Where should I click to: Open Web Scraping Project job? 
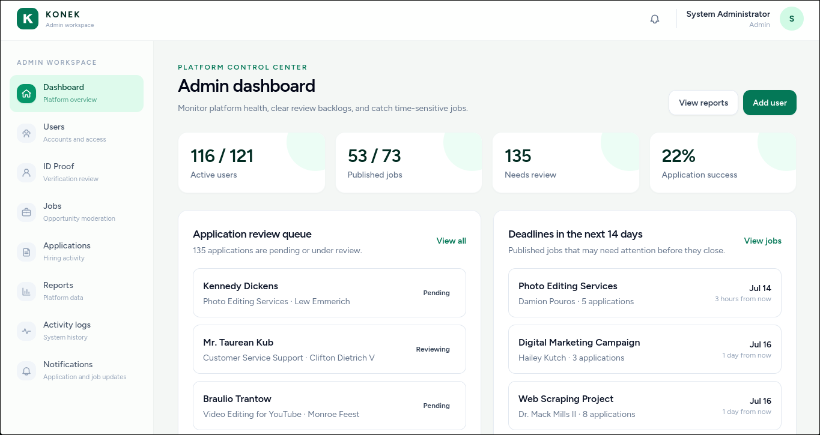coord(645,406)
